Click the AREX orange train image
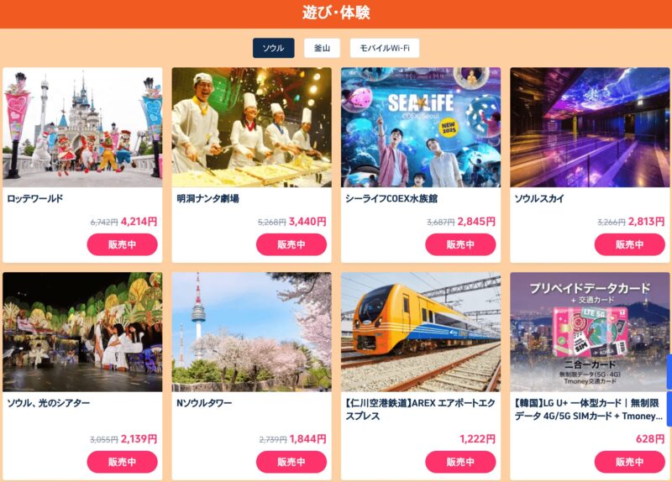The height and width of the screenshot is (482, 672). click(421, 332)
